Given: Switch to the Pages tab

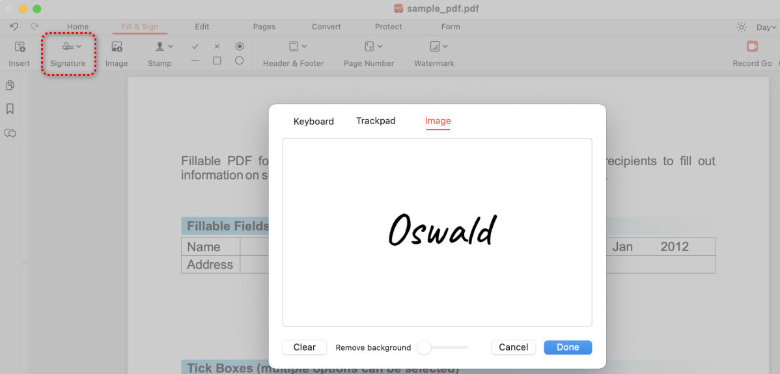Looking at the screenshot, I should pos(264,27).
